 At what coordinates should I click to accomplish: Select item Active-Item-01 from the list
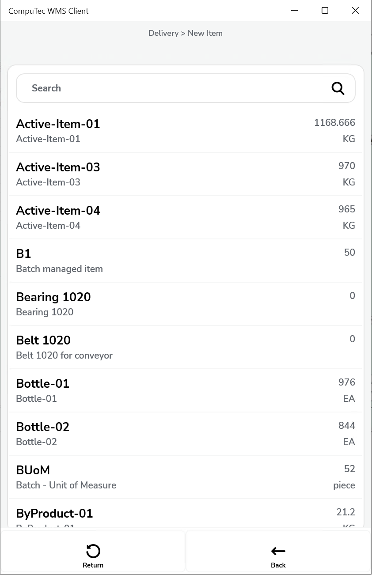click(x=186, y=131)
